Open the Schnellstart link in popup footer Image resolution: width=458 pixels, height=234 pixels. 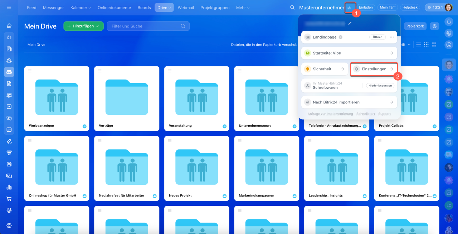point(365,114)
